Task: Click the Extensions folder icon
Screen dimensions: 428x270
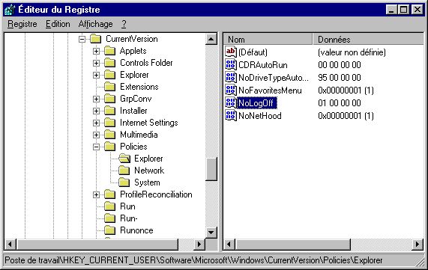Action: (x=110, y=87)
